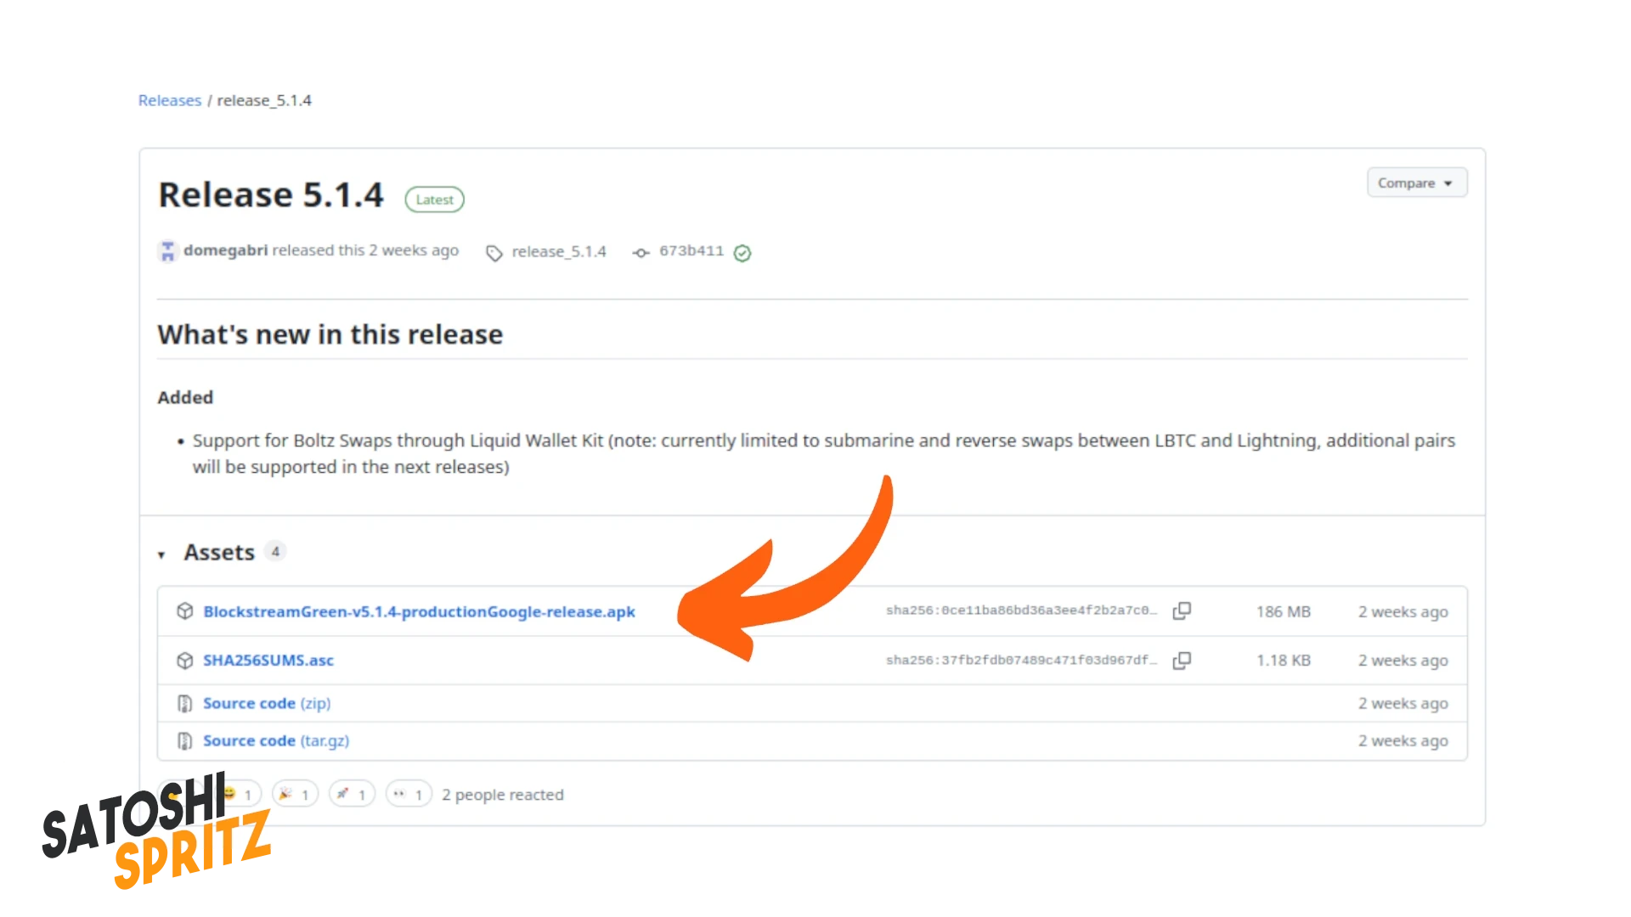Copy the APK file's sha256 hash
1631x917 pixels.
coord(1182,611)
